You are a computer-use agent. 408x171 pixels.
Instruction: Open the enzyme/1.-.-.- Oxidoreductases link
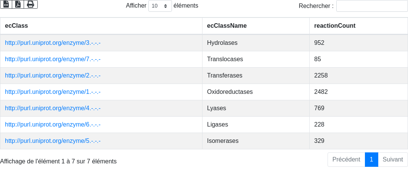tap(53, 92)
